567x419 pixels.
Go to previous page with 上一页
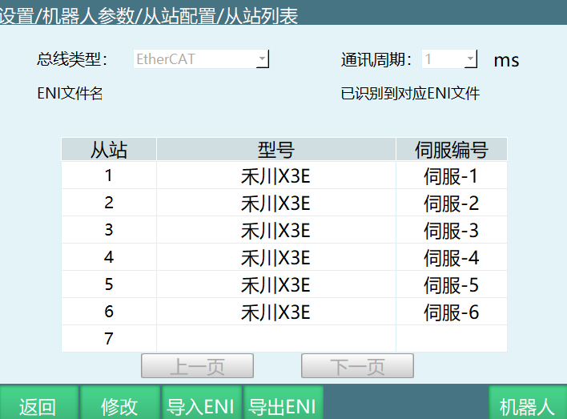coord(197,366)
